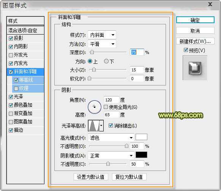This screenshot has height=191, width=221.
Task: Click 设置为默认值 button
Action: point(91,177)
